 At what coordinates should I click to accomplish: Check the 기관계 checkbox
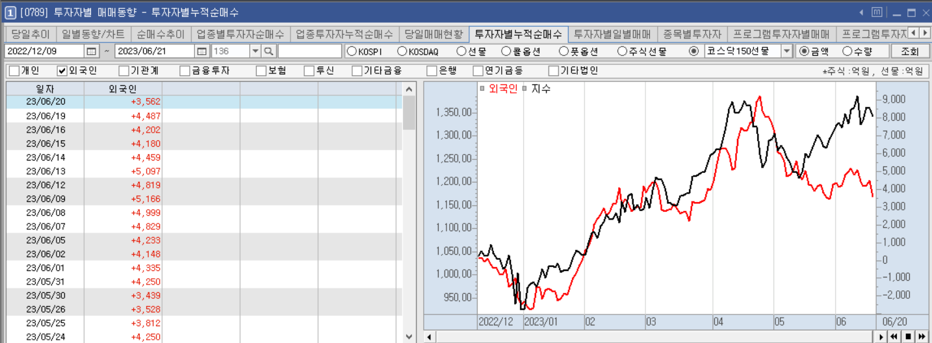123,71
